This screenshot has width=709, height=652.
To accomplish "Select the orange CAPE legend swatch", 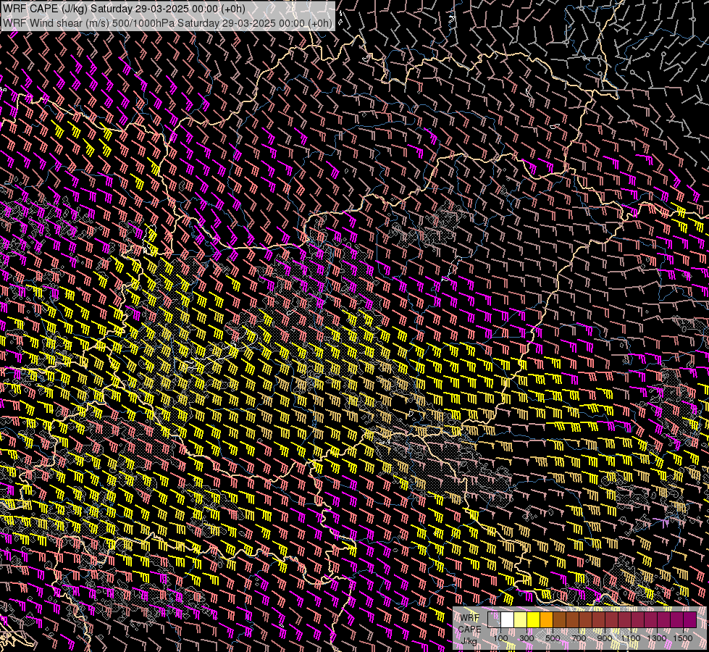I will (x=546, y=620).
